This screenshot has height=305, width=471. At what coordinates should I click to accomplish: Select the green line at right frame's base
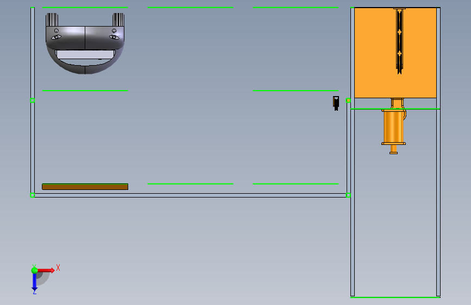point(395,297)
